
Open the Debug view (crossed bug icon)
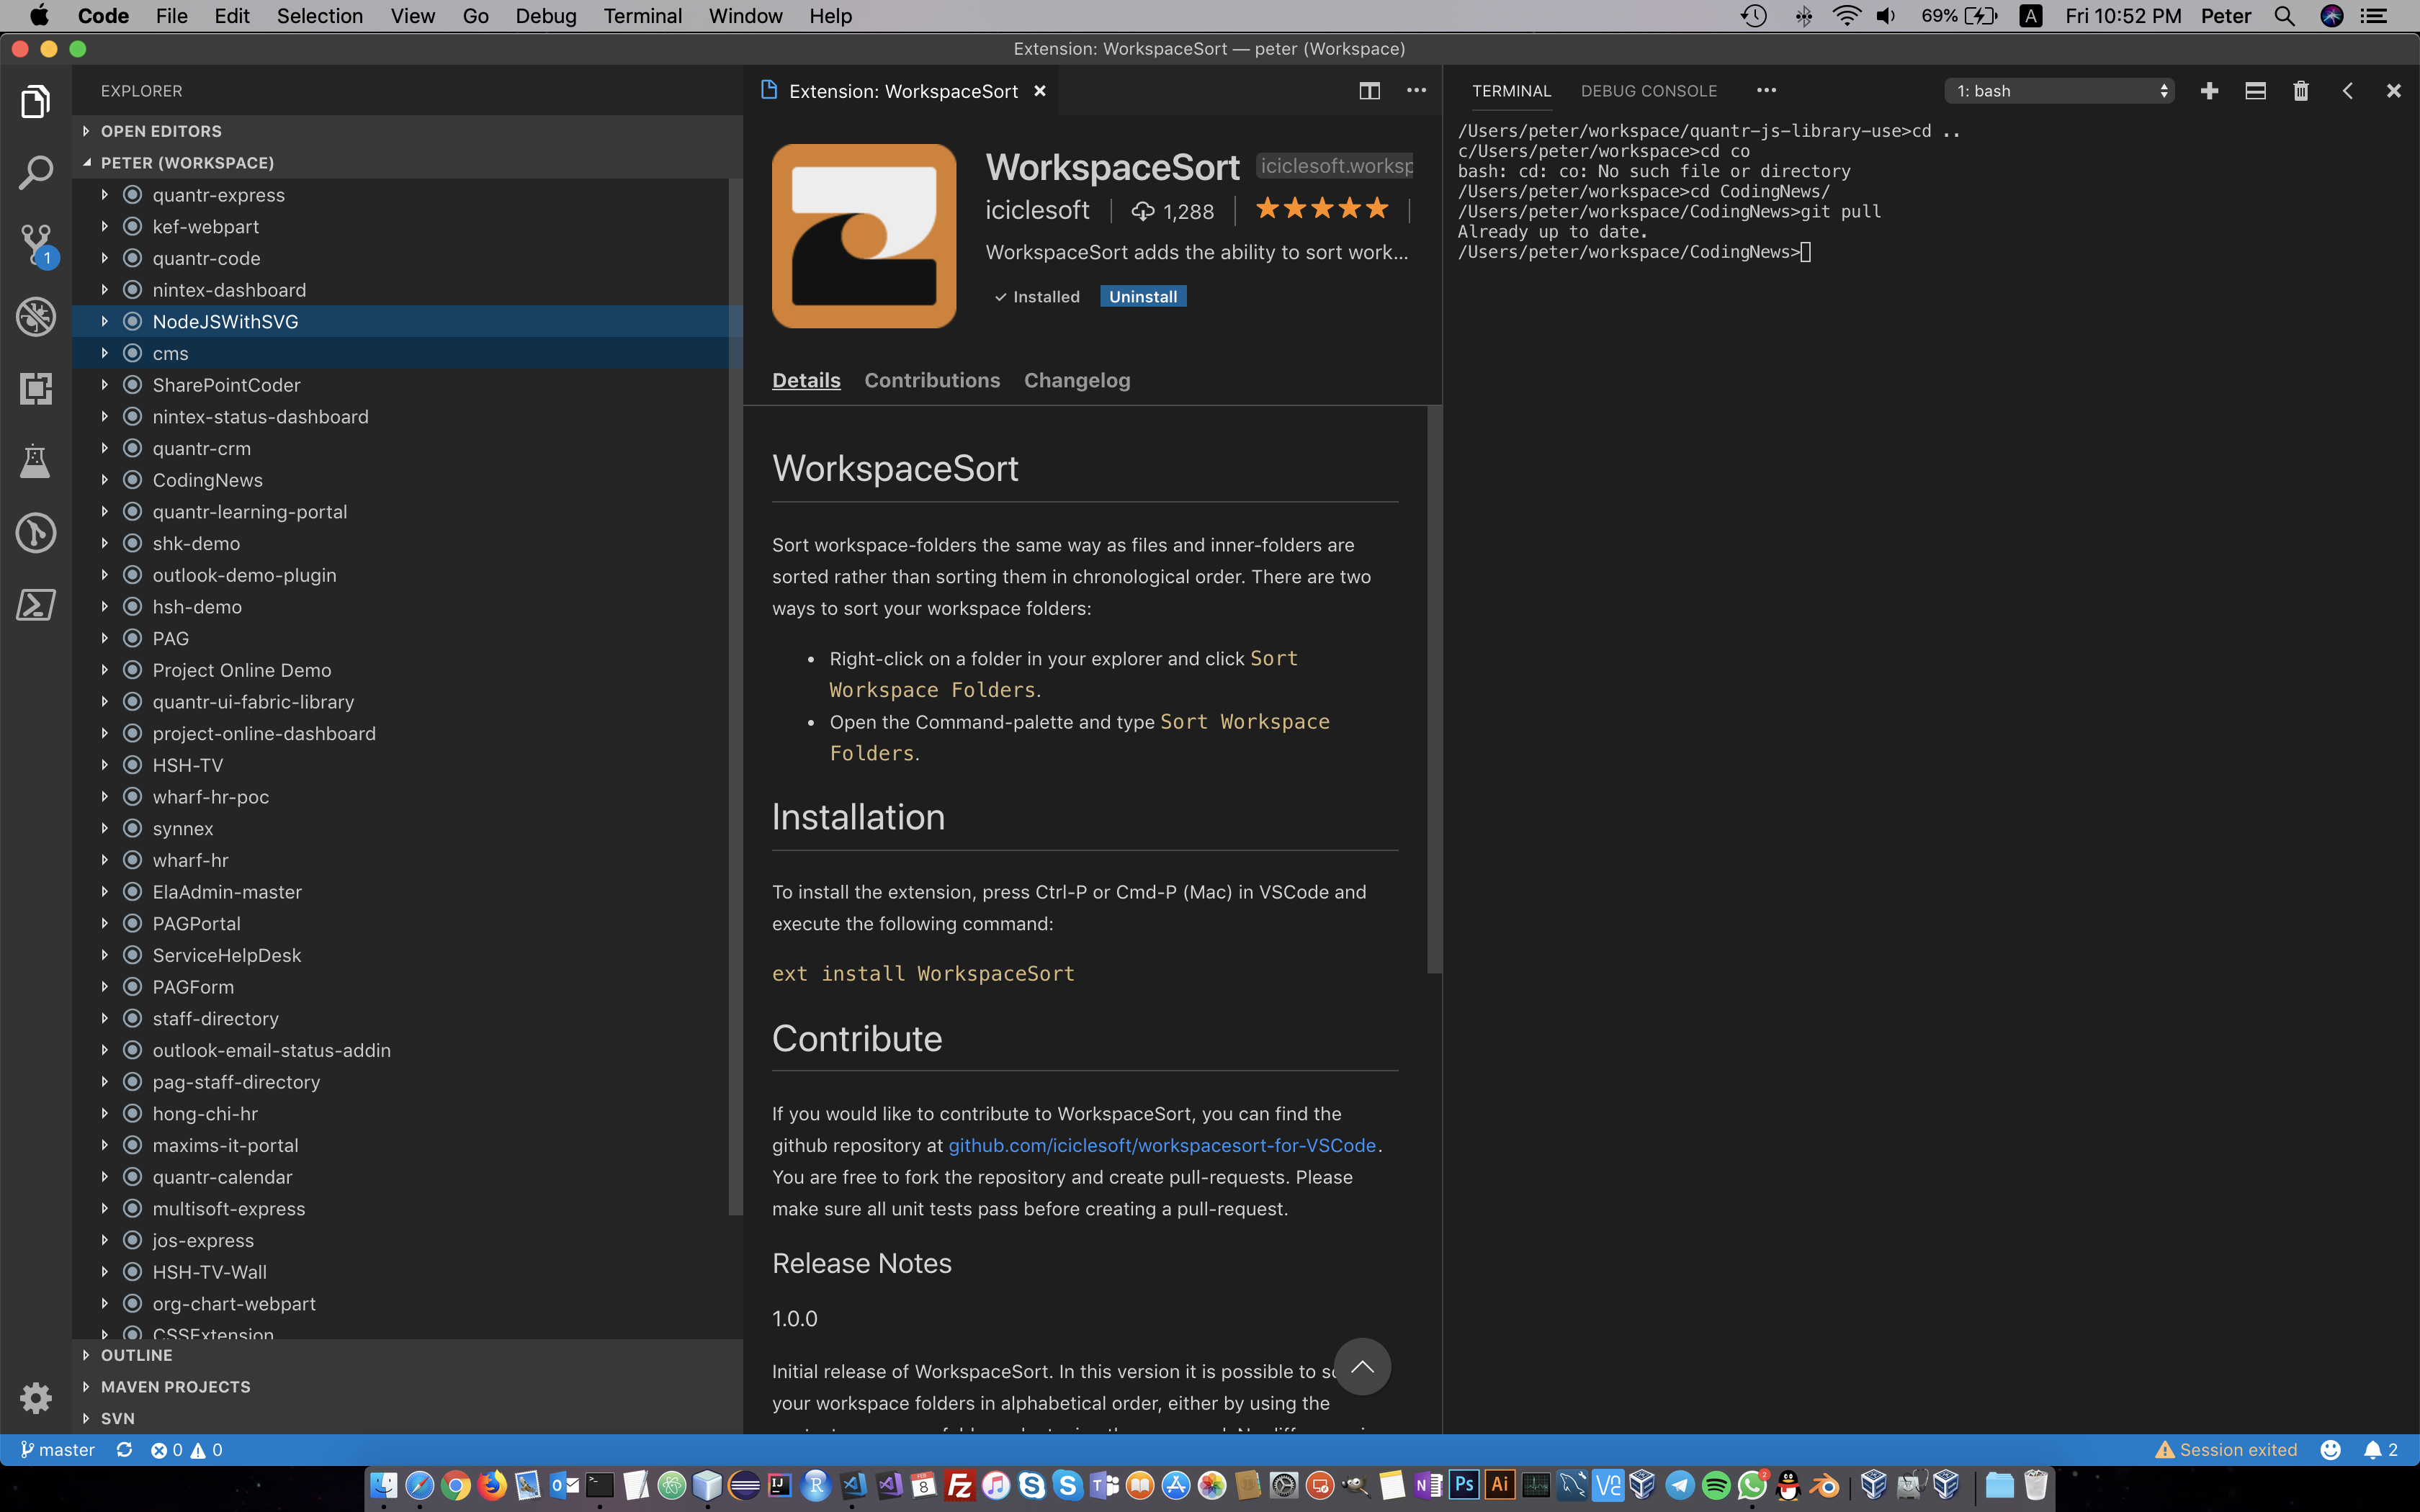pos(36,317)
